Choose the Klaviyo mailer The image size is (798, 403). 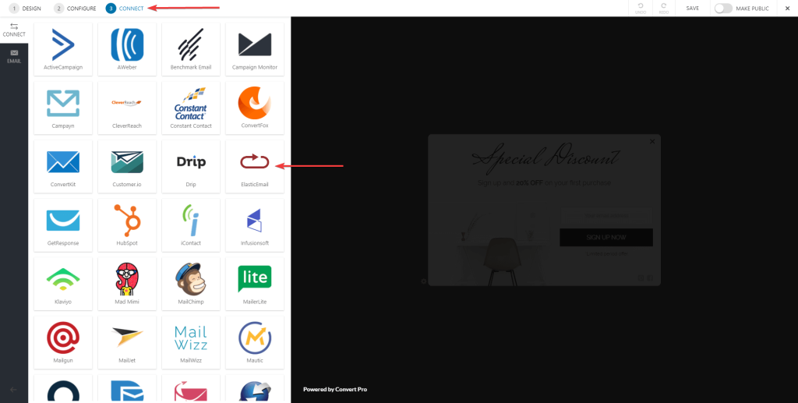[x=63, y=284]
